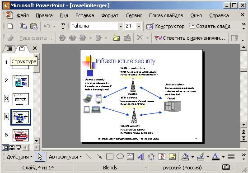The height and width of the screenshot is (173, 248).
Task: Click previous slide double-arrow button
Action: [243, 131]
